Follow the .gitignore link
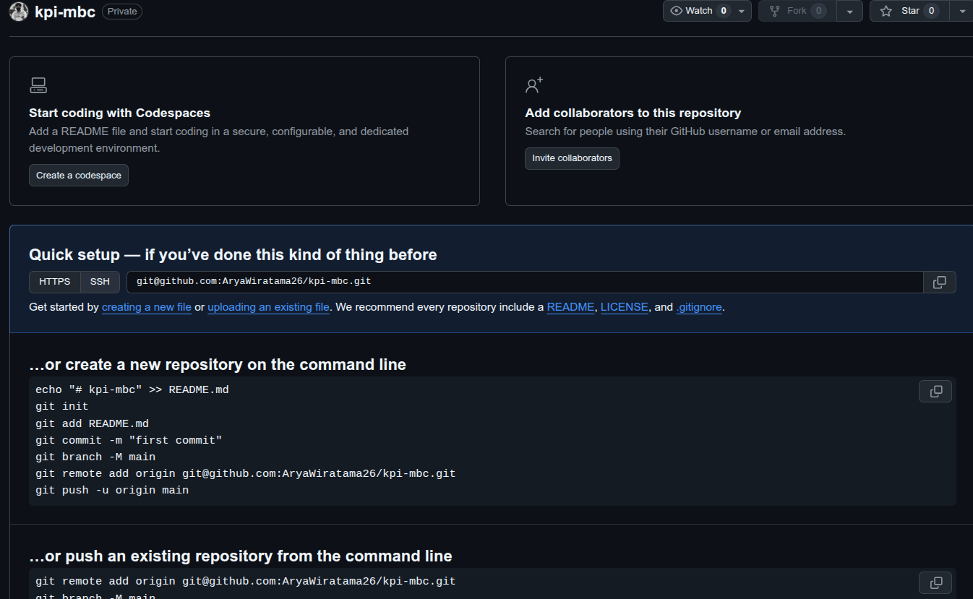 pyautogui.click(x=699, y=307)
